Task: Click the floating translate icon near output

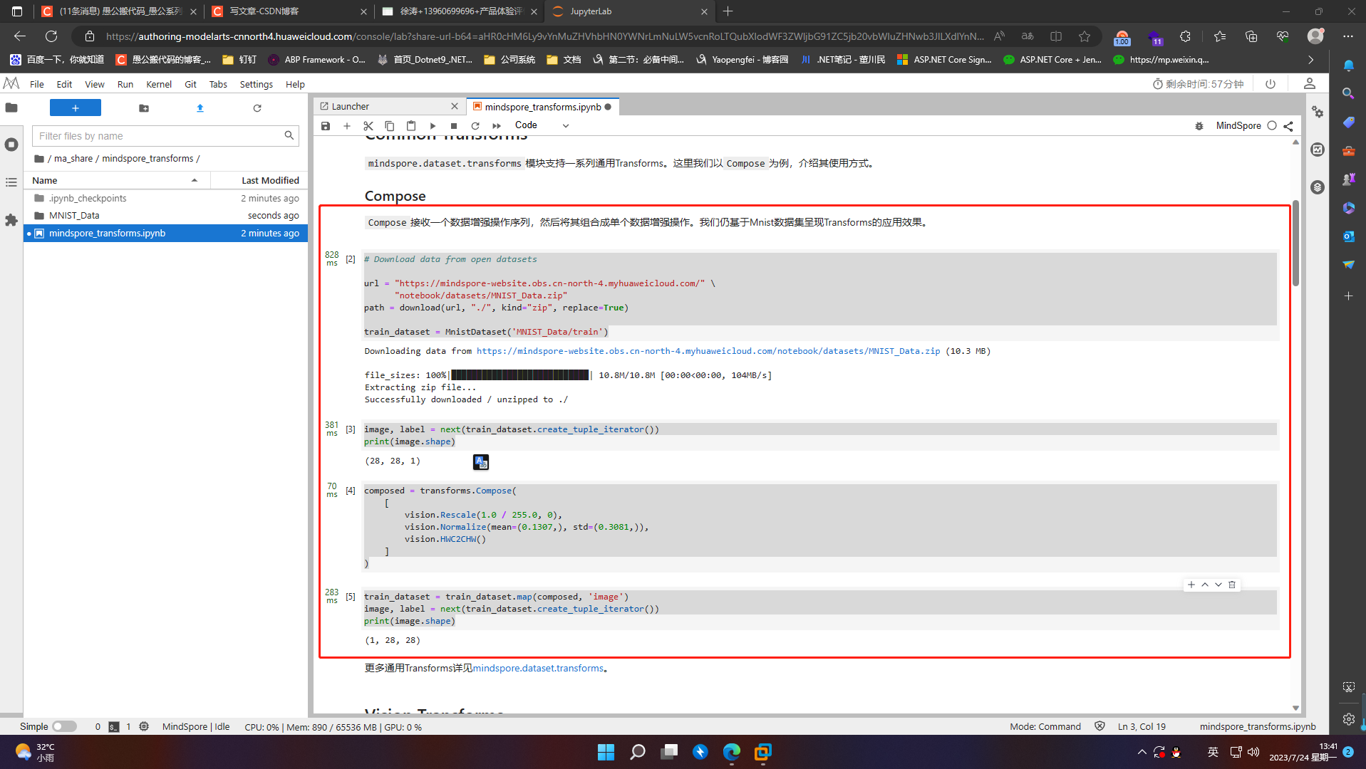Action: [481, 462]
